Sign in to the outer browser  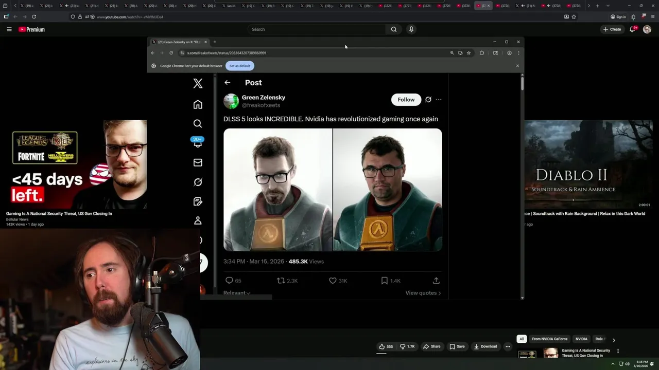618,17
